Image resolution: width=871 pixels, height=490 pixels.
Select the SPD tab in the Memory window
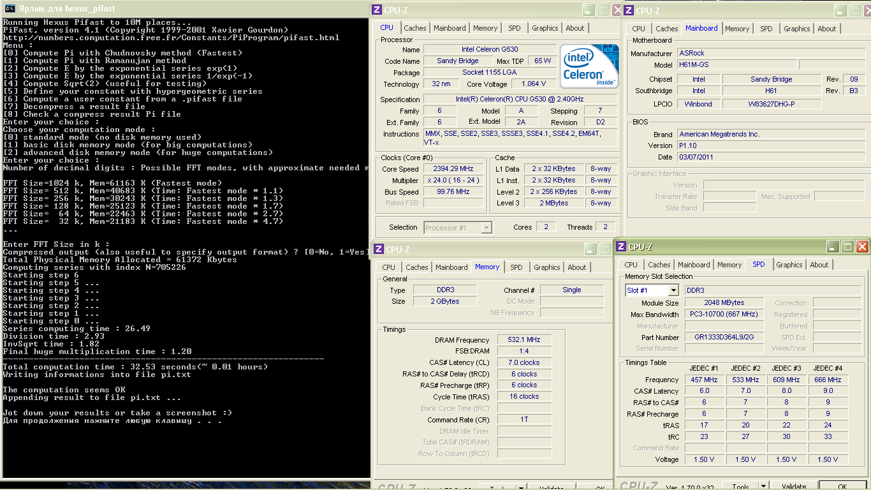pos(516,267)
